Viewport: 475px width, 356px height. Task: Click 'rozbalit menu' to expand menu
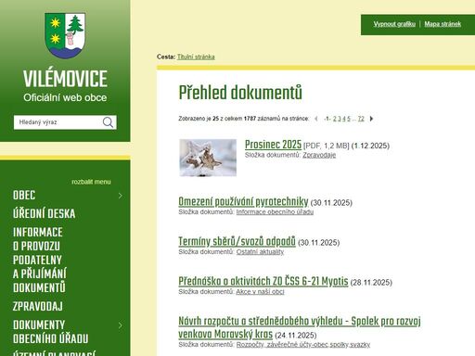coord(91,182)
